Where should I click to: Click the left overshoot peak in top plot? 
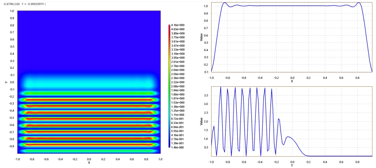(x=225, y=3)
